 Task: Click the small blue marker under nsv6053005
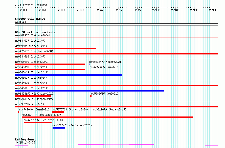(x=90, y=70)
